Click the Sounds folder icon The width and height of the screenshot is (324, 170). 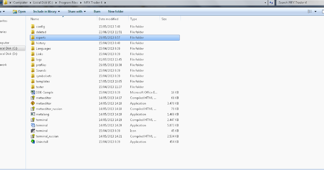[x=33, y=70]
